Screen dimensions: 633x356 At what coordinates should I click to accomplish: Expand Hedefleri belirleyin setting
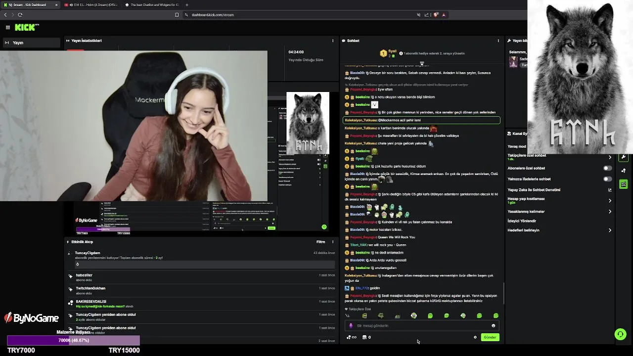click(560, 230)
